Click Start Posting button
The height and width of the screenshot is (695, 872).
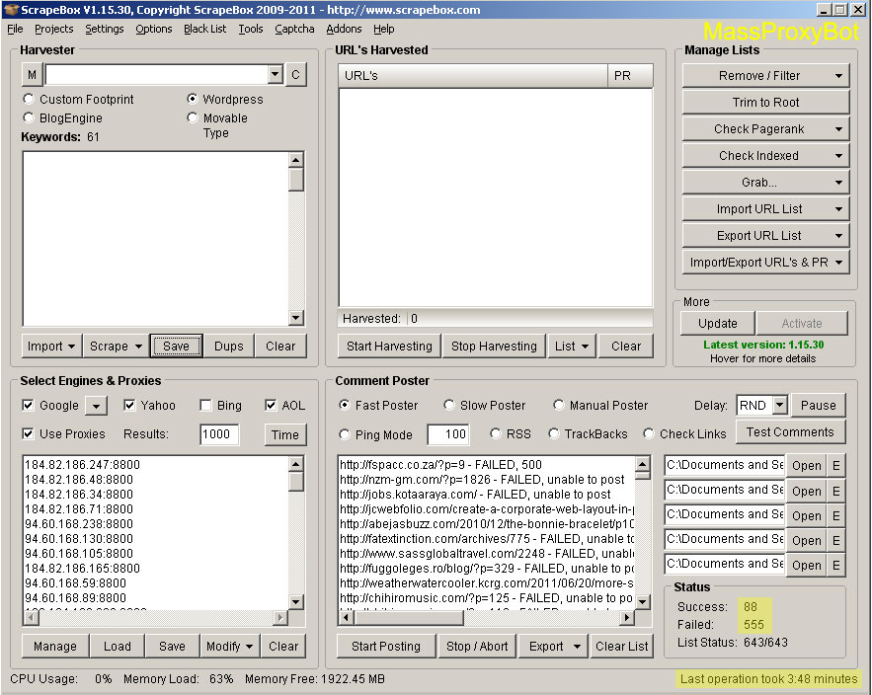click(x=386, y=646)
